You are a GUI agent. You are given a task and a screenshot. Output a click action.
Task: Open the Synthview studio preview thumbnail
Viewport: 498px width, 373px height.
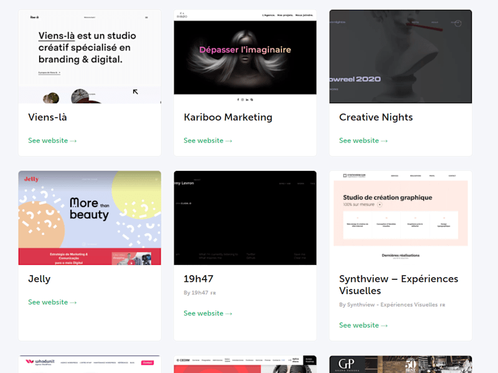tap(400, 218)
